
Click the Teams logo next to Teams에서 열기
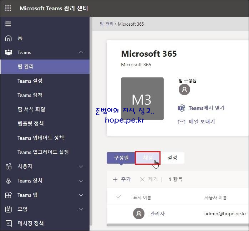182,108
